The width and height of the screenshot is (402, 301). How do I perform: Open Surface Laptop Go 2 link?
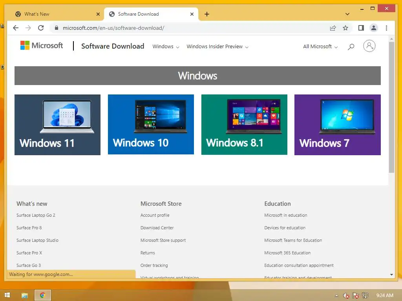pyautogui.click(x=36, y=215)
